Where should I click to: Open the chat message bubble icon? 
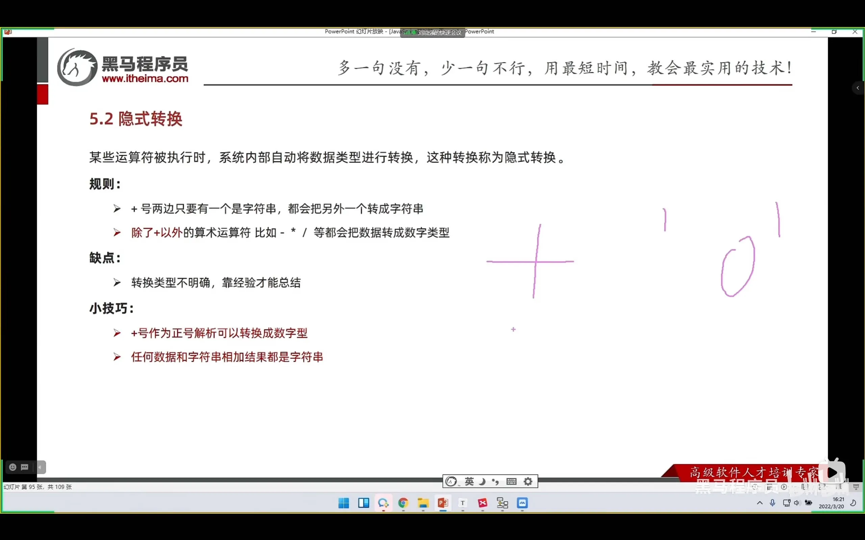point(25,467)
